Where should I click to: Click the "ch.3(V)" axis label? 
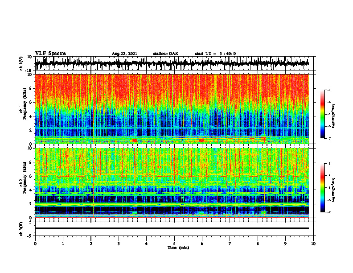pyautogui.click(x=21, y=229)
